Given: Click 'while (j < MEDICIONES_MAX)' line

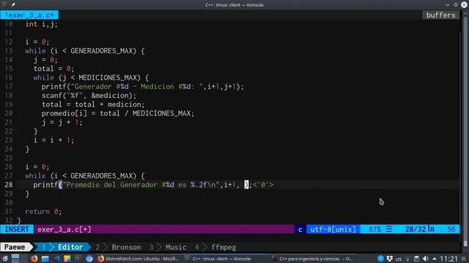Looking at the screenshot, I should click(x=91, y=77).
